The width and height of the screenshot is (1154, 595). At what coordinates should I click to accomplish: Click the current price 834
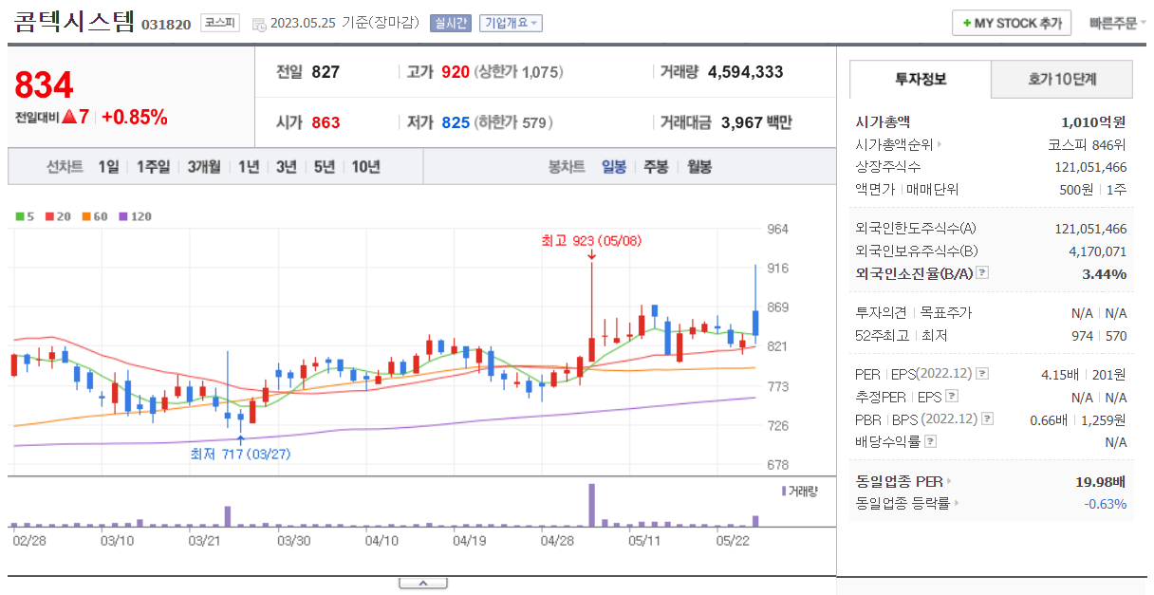click(x=44, y=86)
